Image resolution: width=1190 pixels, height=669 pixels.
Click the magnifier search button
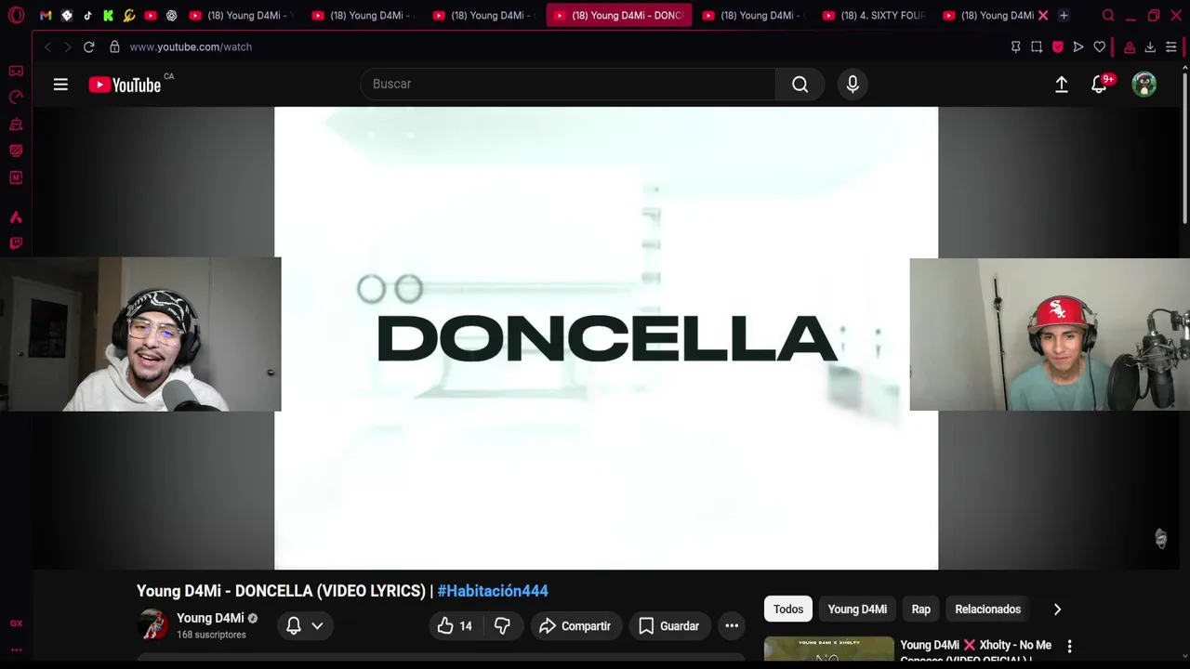[800, 85]
